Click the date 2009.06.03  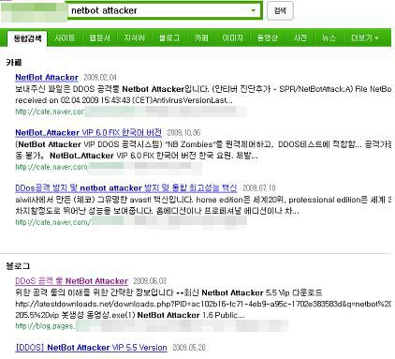pyautogui.click(x=150, y=281)
